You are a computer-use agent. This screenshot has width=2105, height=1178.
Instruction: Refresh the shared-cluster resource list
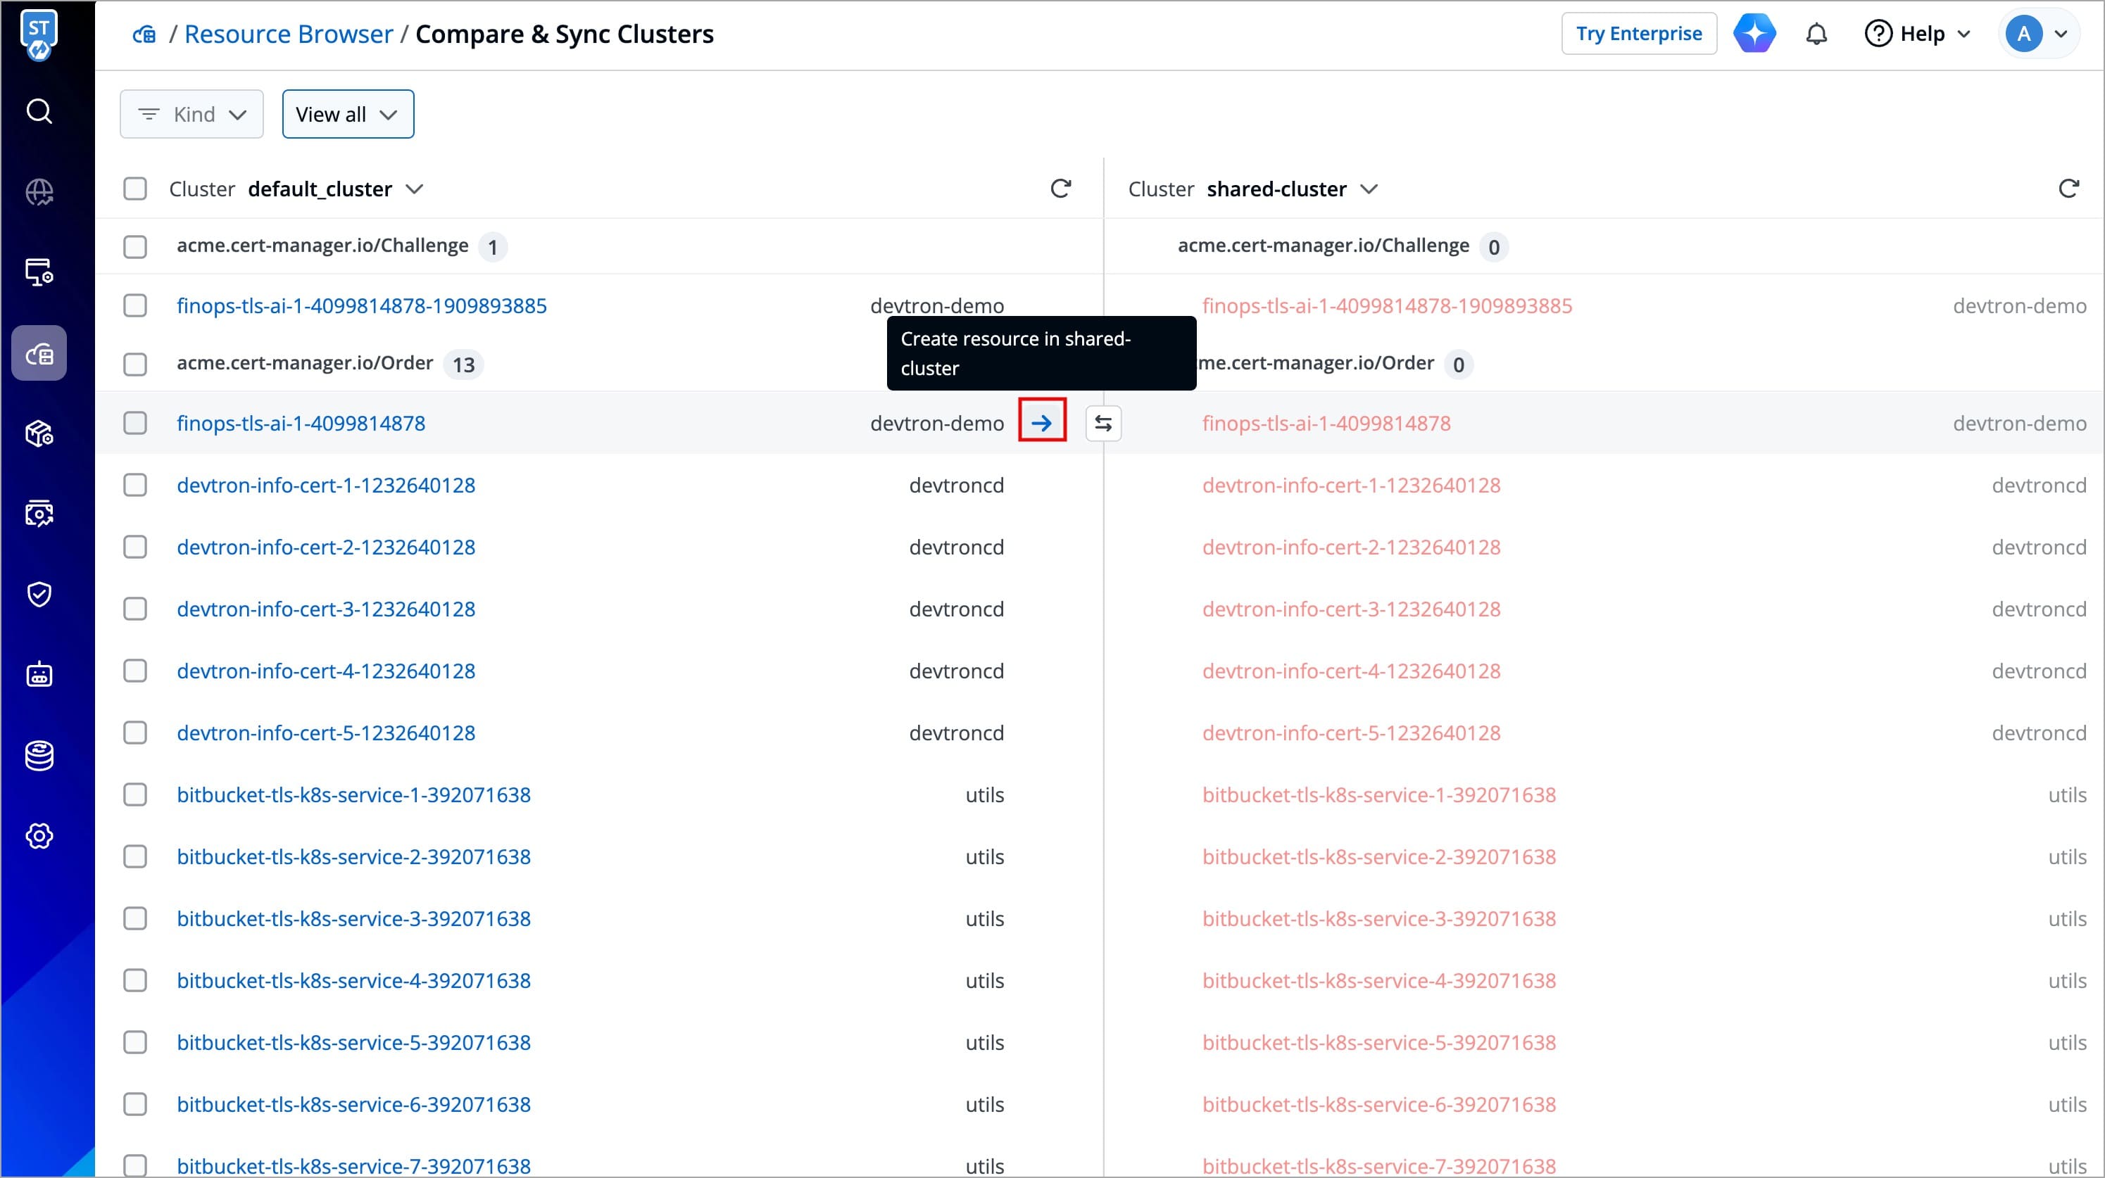2068,189
